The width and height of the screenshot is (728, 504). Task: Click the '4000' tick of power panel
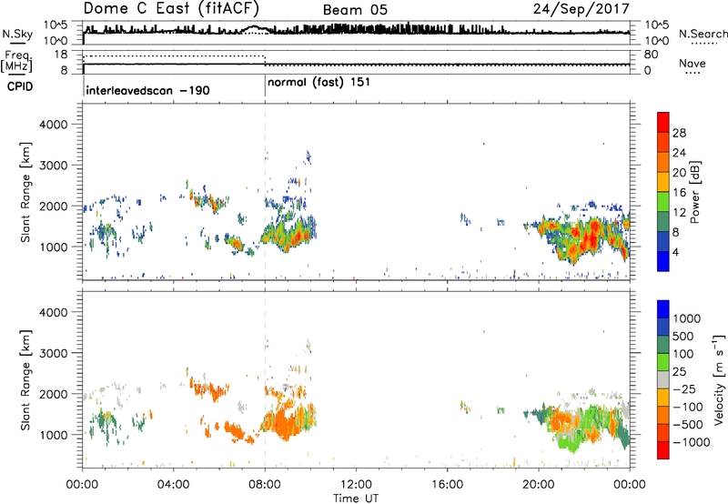tap(53, 125)
